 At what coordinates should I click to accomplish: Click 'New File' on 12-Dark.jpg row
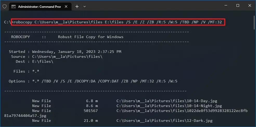coord(41,121)
